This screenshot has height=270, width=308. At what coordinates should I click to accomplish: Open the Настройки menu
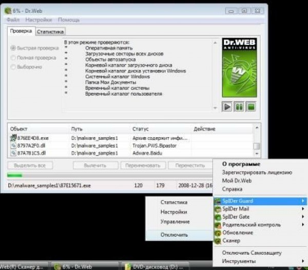[38, 20]
